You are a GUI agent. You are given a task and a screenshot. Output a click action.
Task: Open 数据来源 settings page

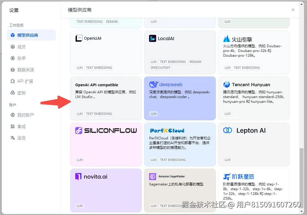pyautogui.click(x=31, y=70)
